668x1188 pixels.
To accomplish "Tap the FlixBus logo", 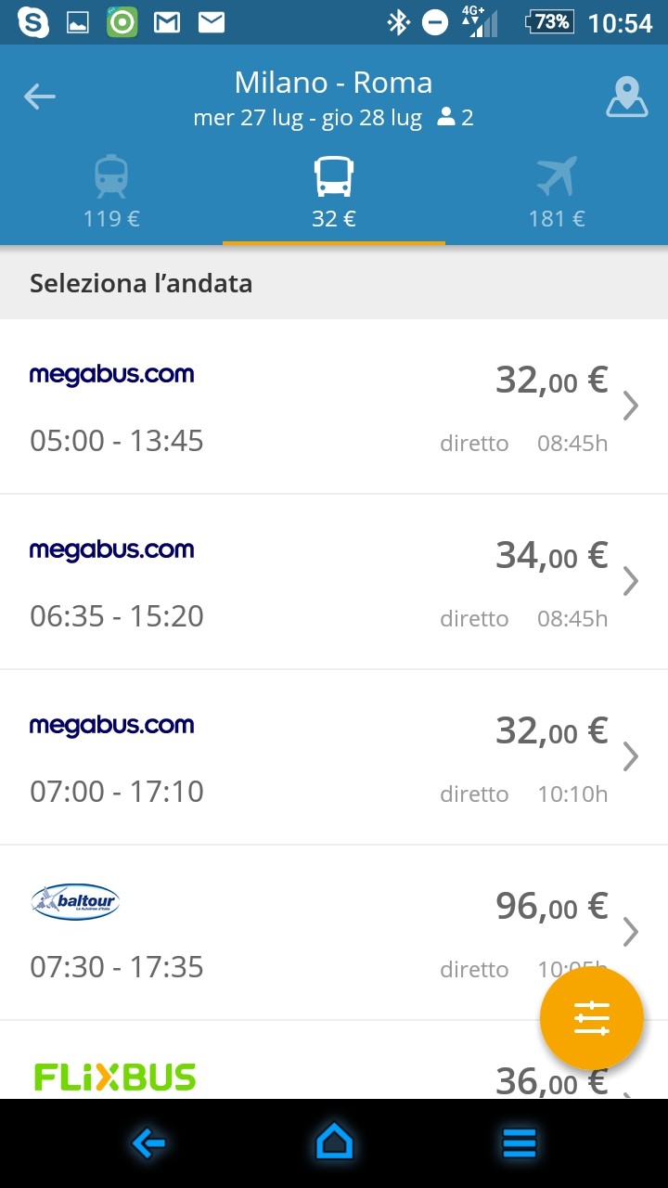I will (x=115, y=1078).
